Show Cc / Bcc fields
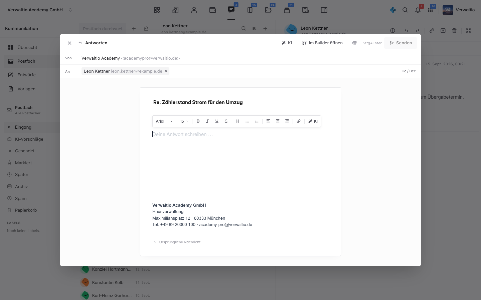The height and width of the screenshot is (300, 481). [409, 71]
